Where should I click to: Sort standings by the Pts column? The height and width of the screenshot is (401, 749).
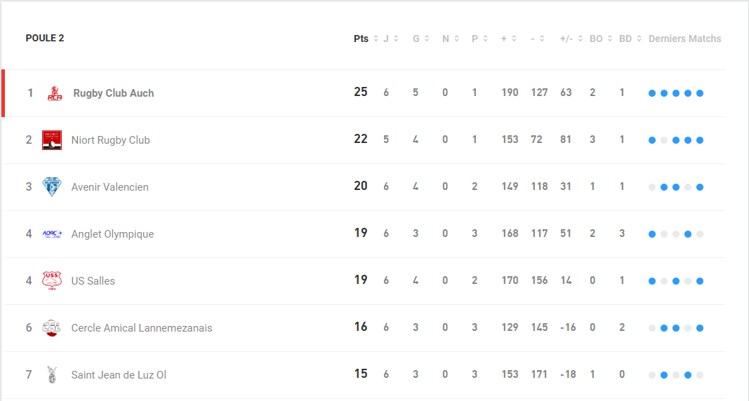pos(365,39)
